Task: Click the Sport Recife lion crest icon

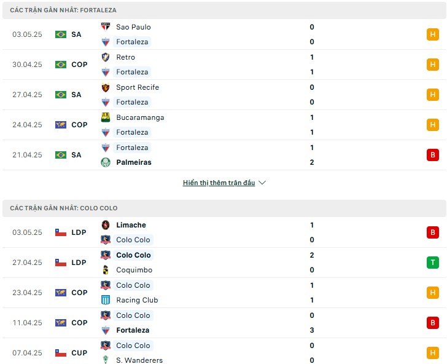Action: click(x=106, y=87)
